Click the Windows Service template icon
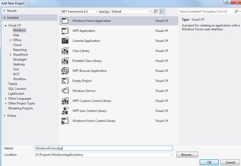 tap(65, 91)
